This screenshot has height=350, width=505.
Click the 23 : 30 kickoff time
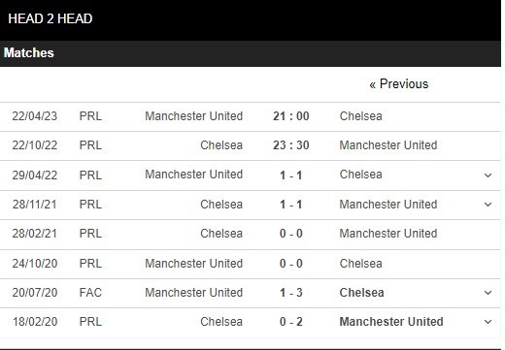pyautogui.click(x=291, y=145)
